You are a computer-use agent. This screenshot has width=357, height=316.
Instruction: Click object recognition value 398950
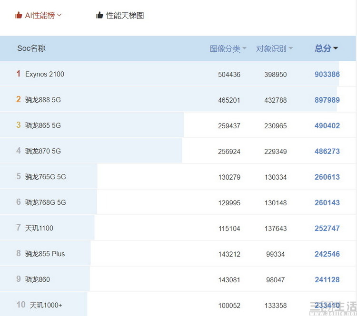[x=276, y=75]
